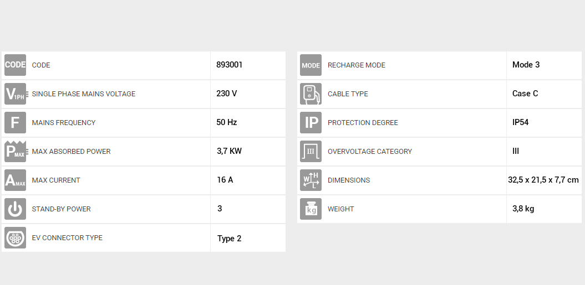Click the CODE icon
Viewport: 585px width, 285px height.
[16, 65]
